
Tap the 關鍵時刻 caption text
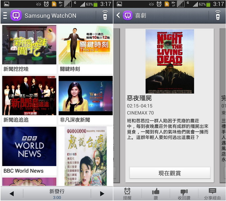(70, 69)
